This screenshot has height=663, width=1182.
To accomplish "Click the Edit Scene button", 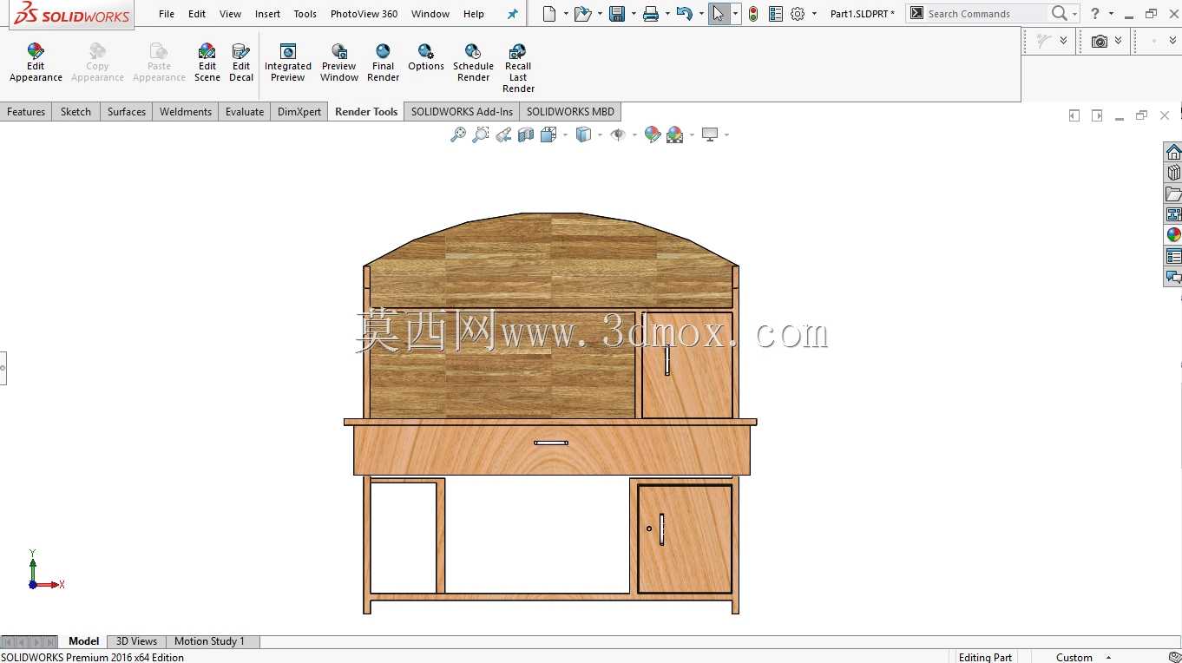I will tap(207, 62).
